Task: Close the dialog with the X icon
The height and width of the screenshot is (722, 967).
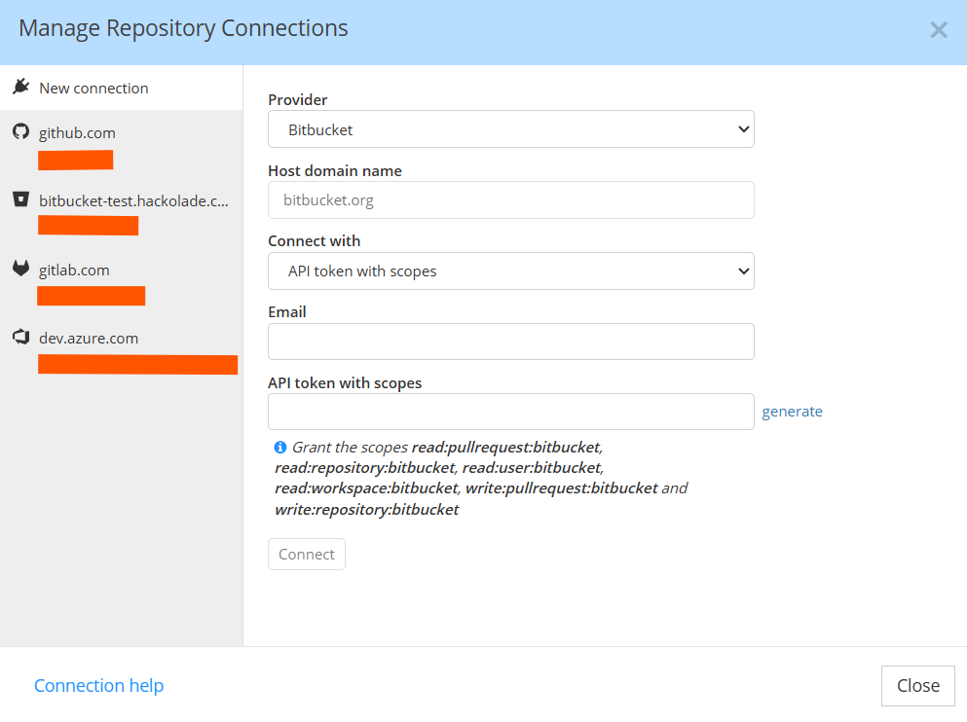Action: pyautogui.click(x=938, y=30)
